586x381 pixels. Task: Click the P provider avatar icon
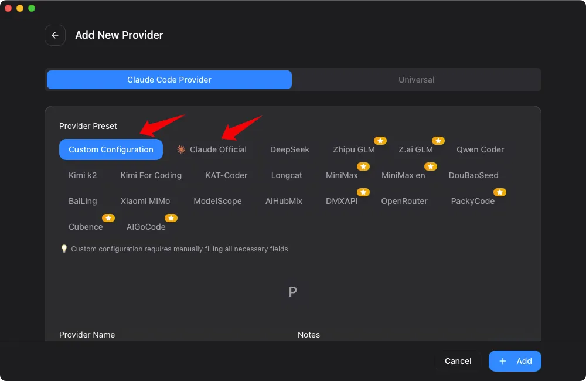pyautogui.click(x=293, y=291)
